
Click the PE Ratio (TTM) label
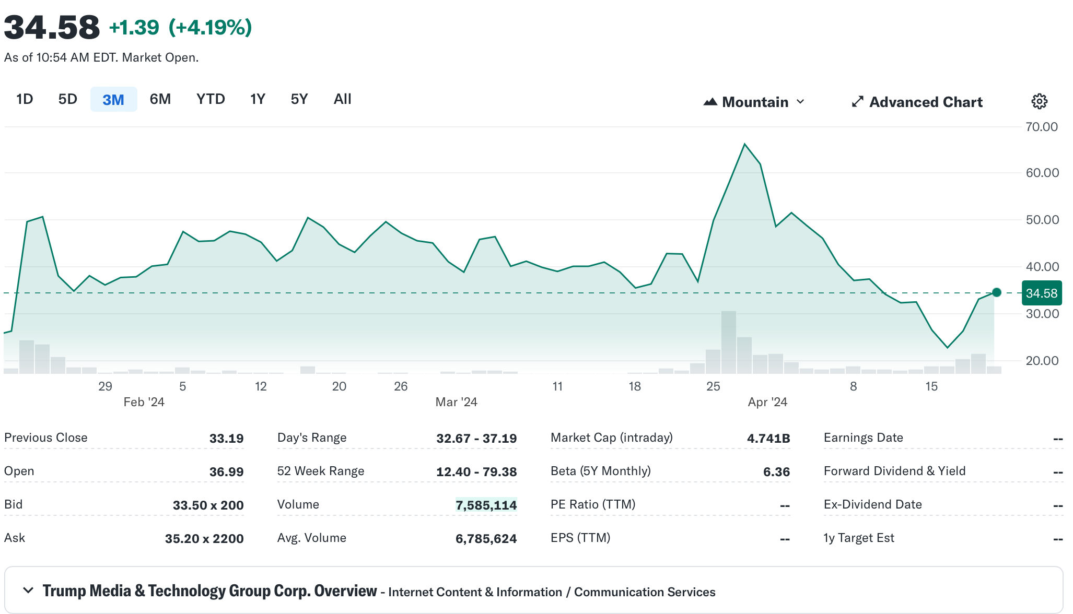click(593, 504)
